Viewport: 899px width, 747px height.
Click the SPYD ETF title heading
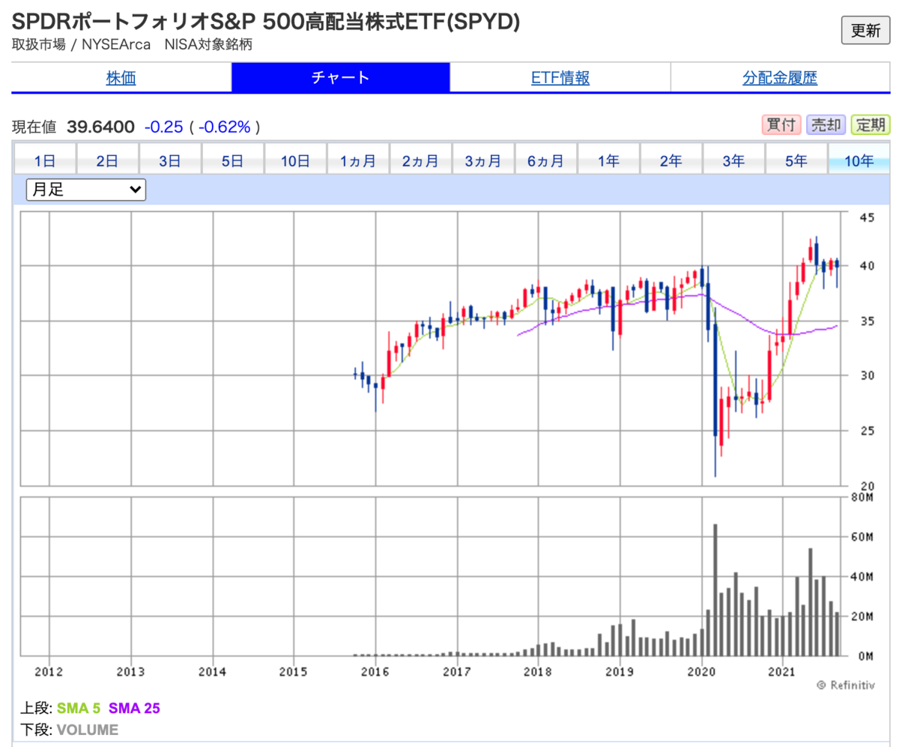(266, 22)
